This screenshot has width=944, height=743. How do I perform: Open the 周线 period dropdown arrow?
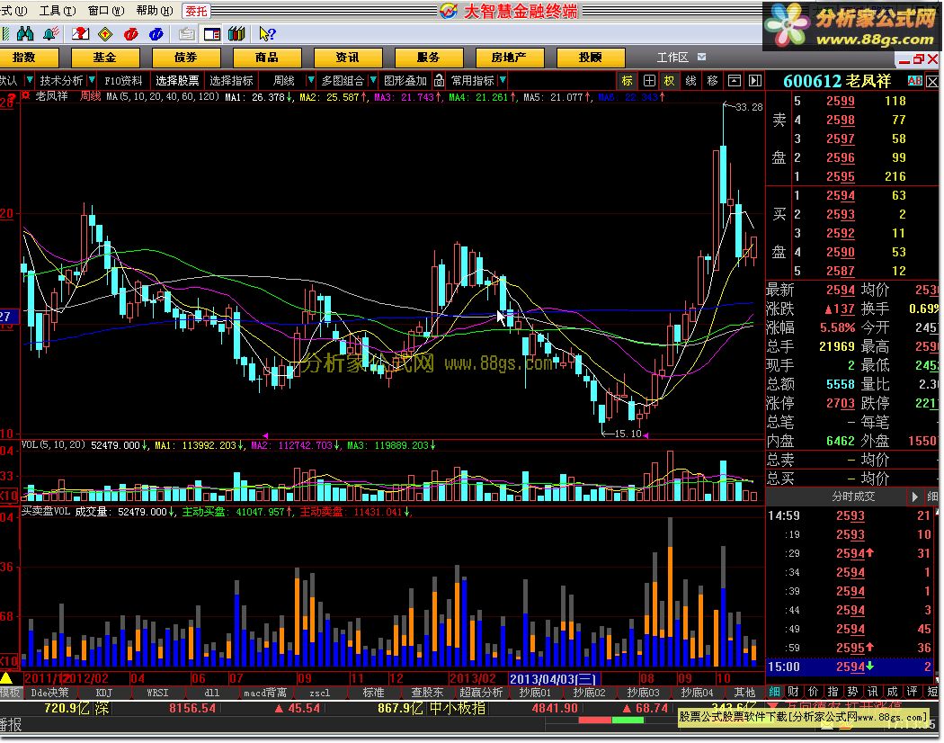click(x=311, y=79)
